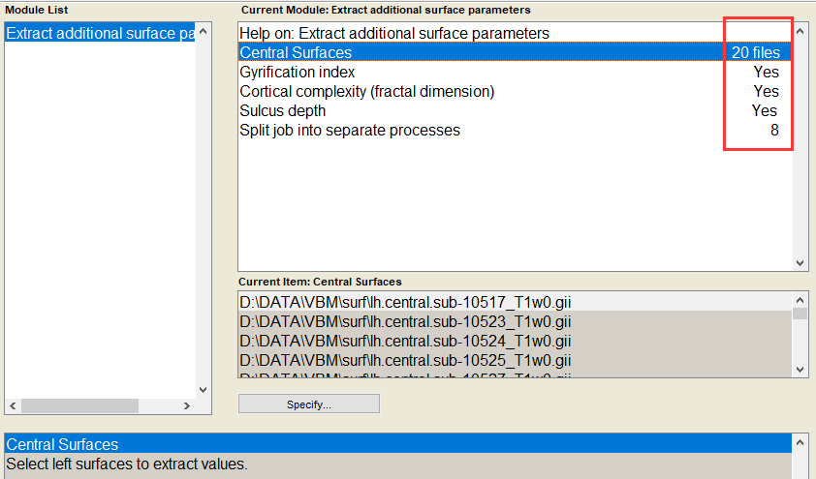This screenshot has height=479, width=816.
Task: Select file lh.central.sub-10524_T1w0.gii
Action: coord(516,341)
